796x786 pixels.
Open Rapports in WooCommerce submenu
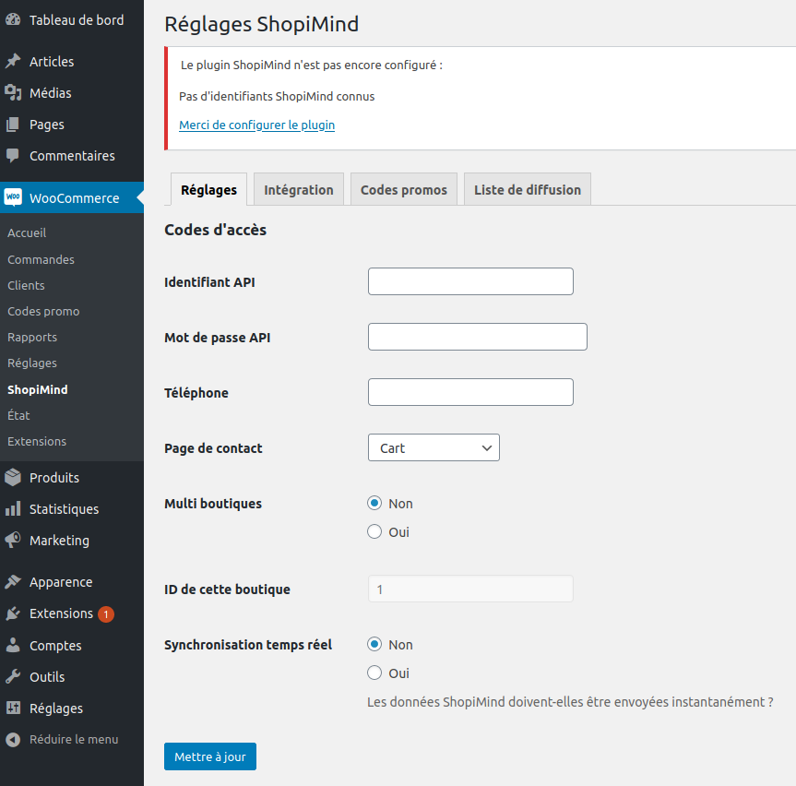(x=32, y=337)
